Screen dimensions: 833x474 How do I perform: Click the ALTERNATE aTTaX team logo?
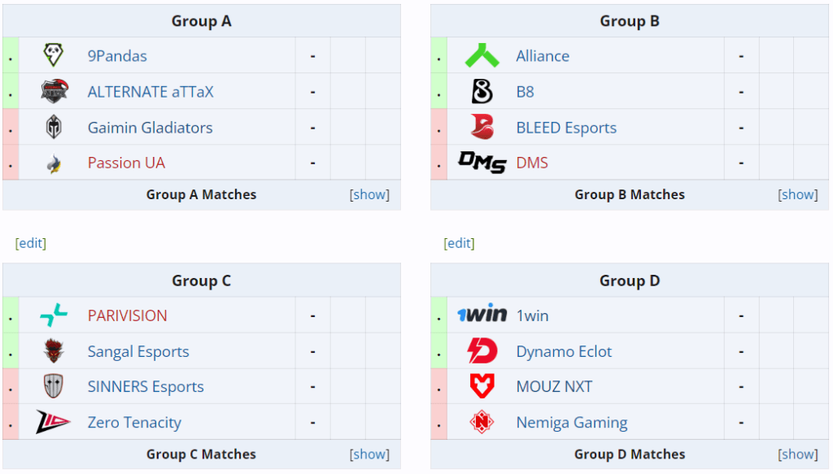(x=55, y=91)
